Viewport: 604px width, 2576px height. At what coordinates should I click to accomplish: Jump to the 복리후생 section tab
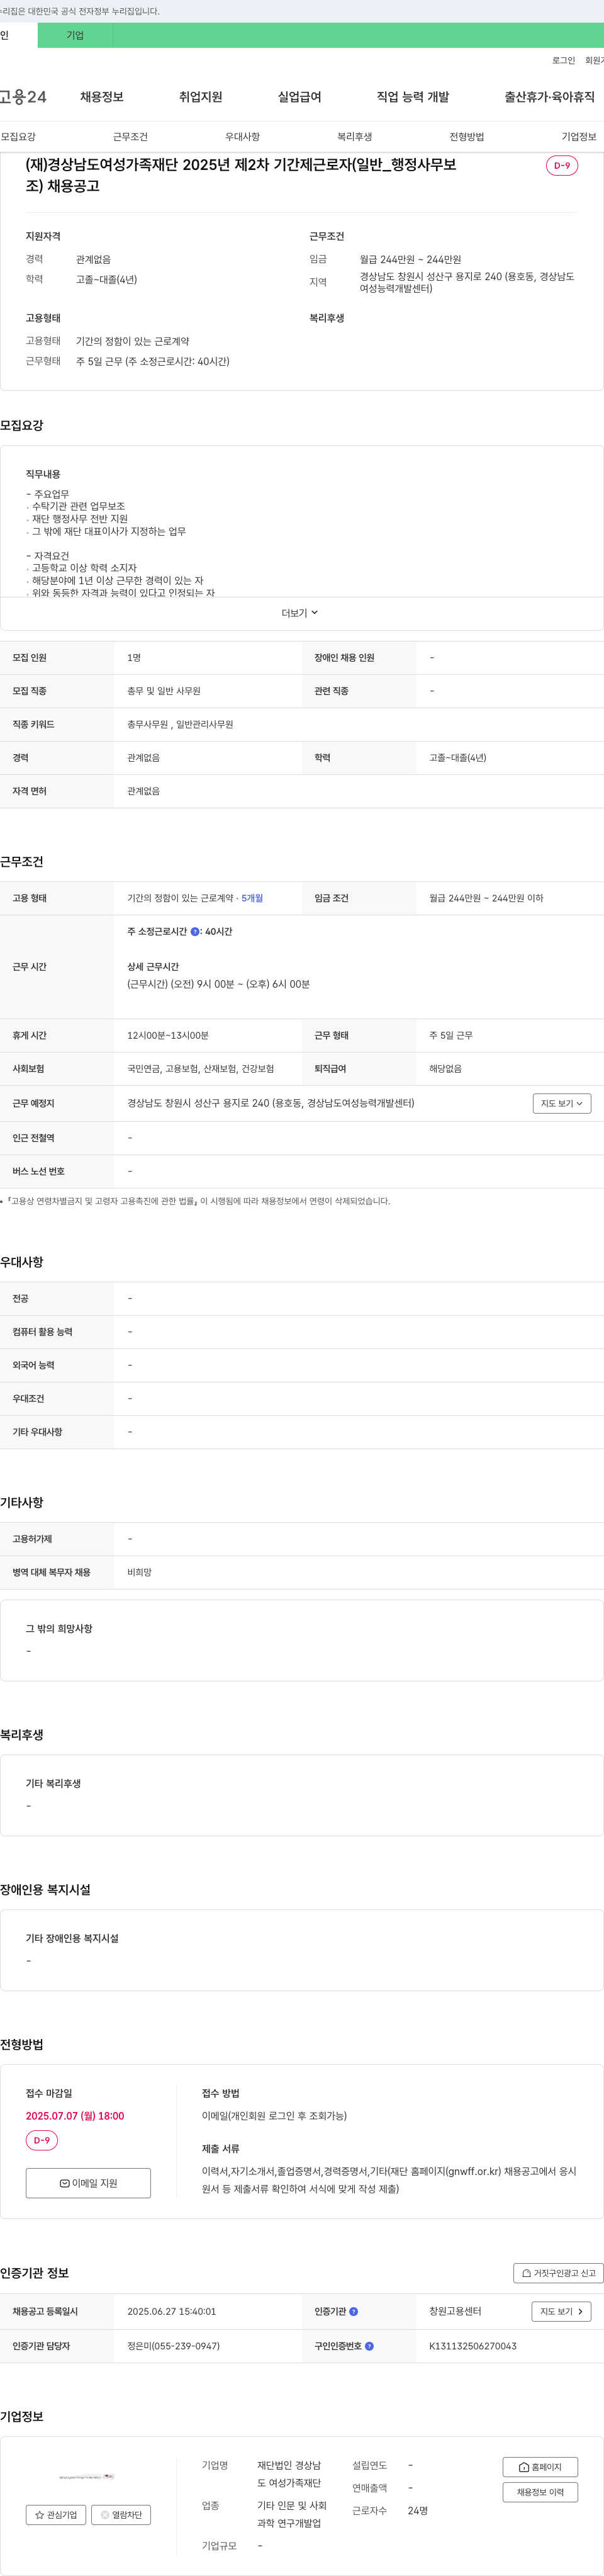coord(355,137)
